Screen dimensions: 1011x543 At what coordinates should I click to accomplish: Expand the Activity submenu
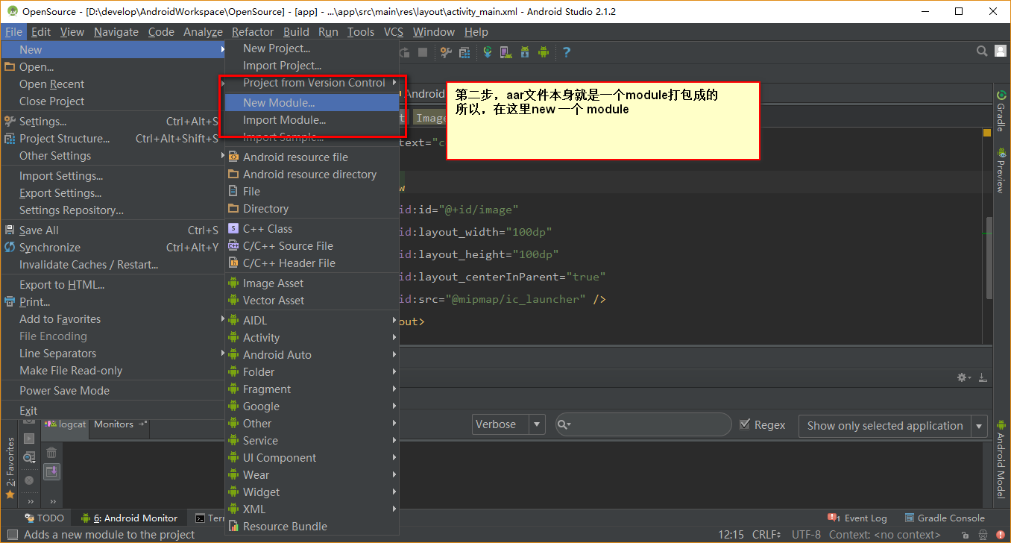[312, 338]
